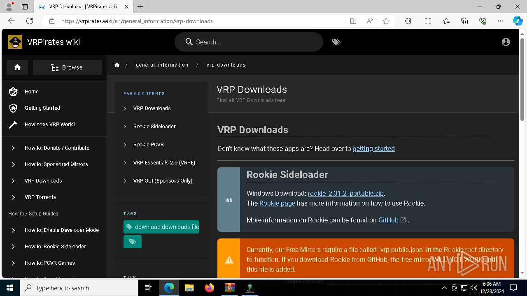Open the volume speaker tray icon

tap(473, 288)
